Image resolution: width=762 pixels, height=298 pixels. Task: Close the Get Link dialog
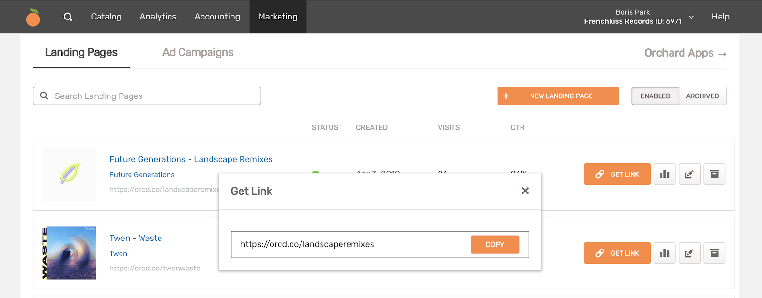click(525, 191)
